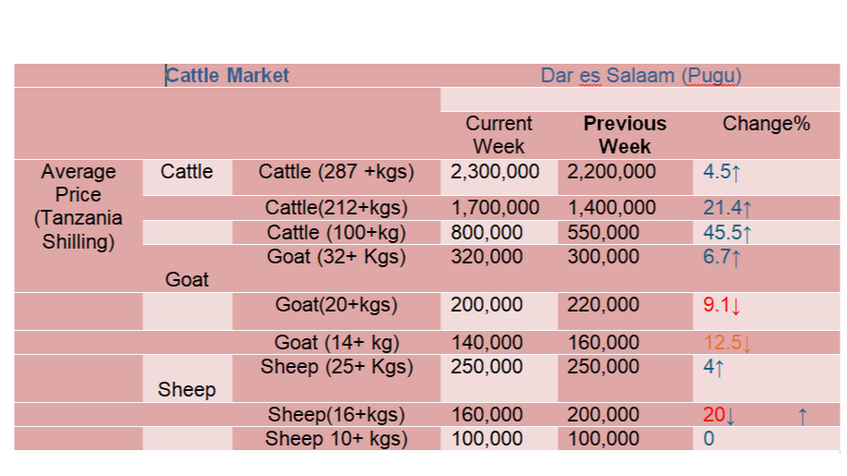This screenshot has height=476, width=847.
Task: Select the Previous Week column header
Action: [624, 135]
